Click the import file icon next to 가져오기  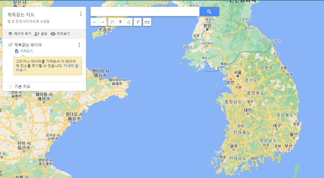(x=17, y=51)
